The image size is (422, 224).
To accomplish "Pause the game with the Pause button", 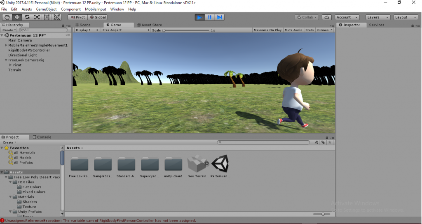I will [209, 17].
